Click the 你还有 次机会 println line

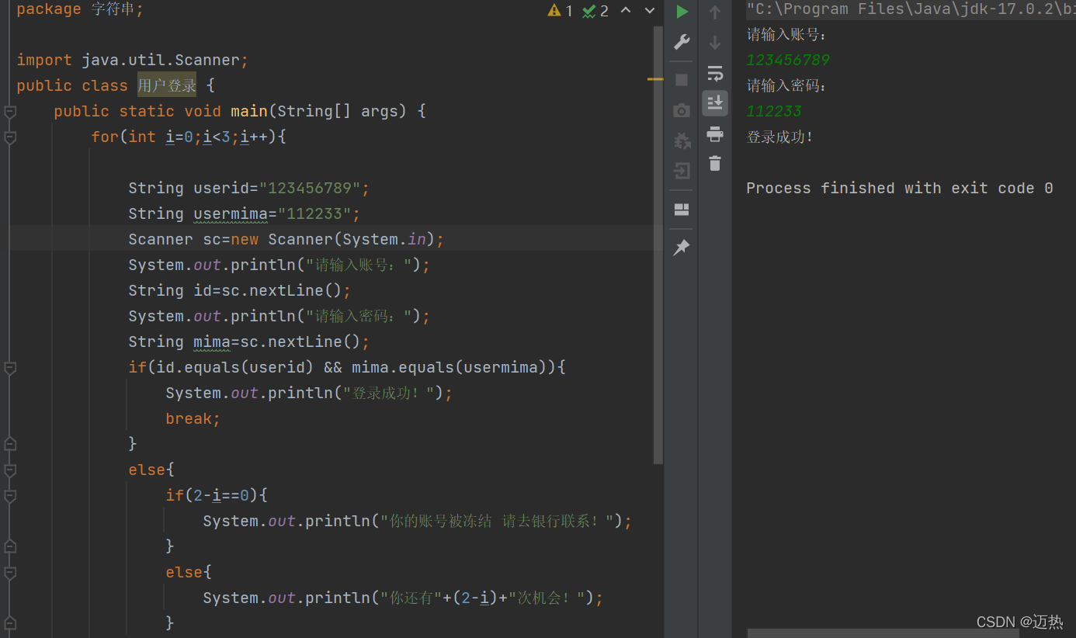(404, 598)
